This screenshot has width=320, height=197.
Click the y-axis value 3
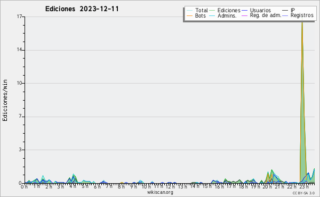pyautogui.click(x=20, y=150)
